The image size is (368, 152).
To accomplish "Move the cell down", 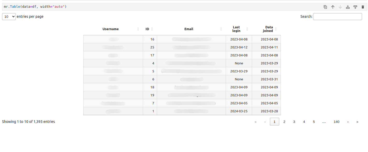I will [340, 7].
